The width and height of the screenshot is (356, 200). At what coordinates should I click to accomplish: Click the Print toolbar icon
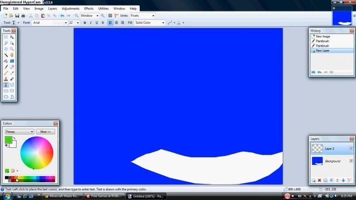pos(23,16)
